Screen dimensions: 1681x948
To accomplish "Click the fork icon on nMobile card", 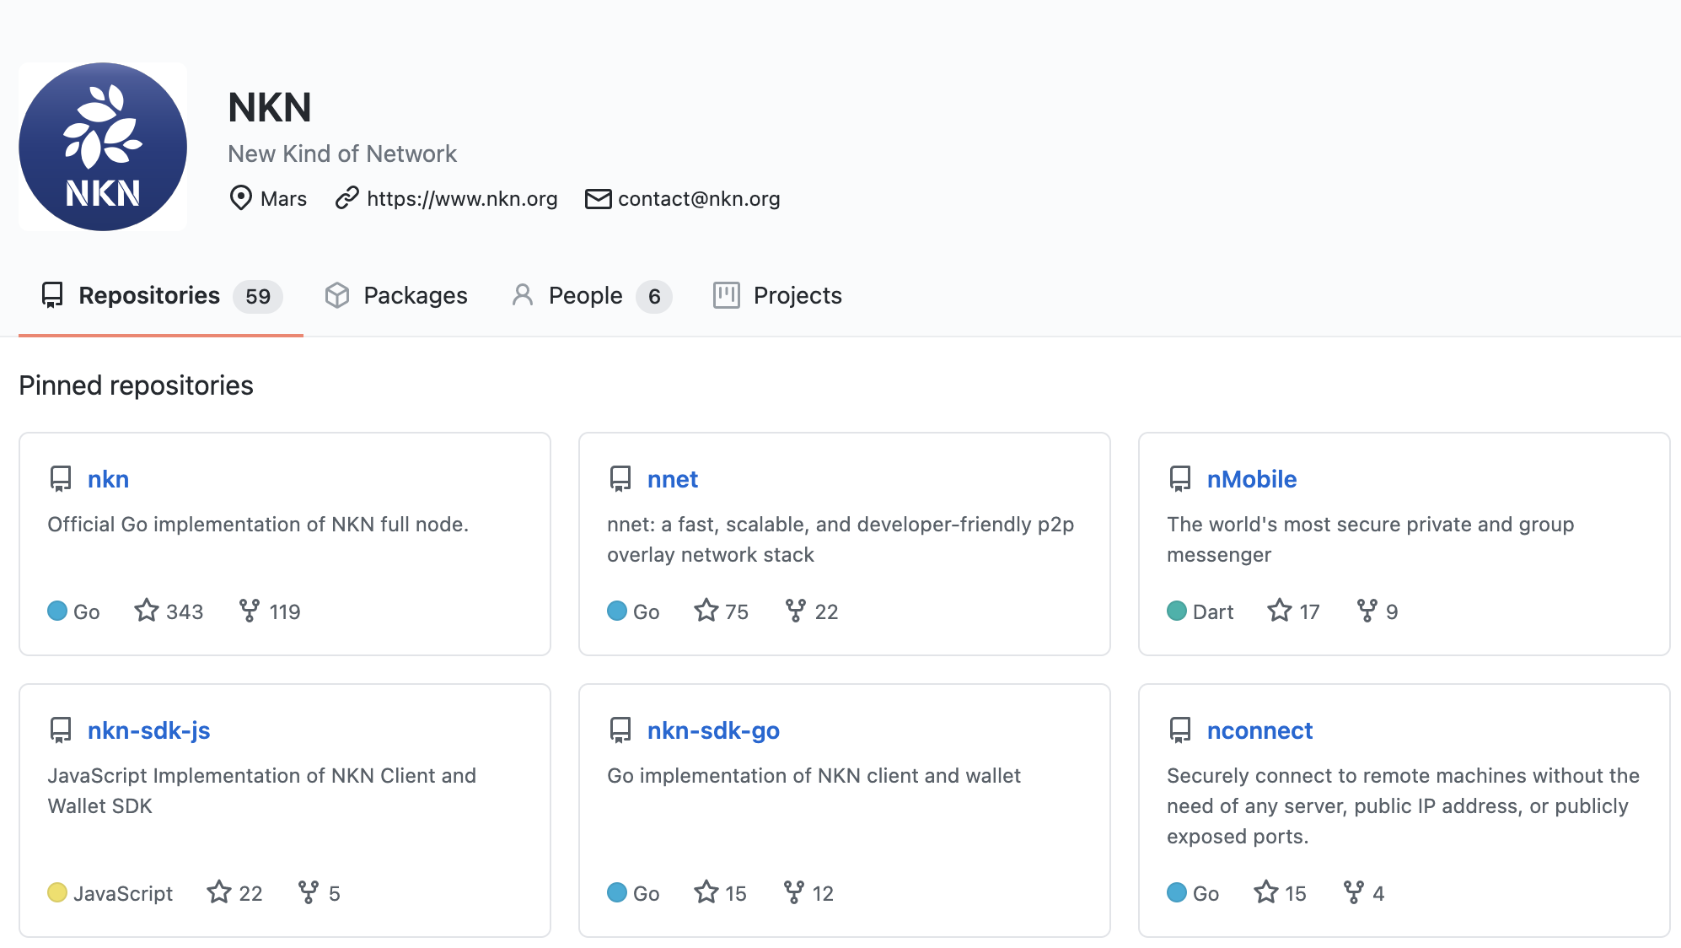I will [x=1367, y=611].
